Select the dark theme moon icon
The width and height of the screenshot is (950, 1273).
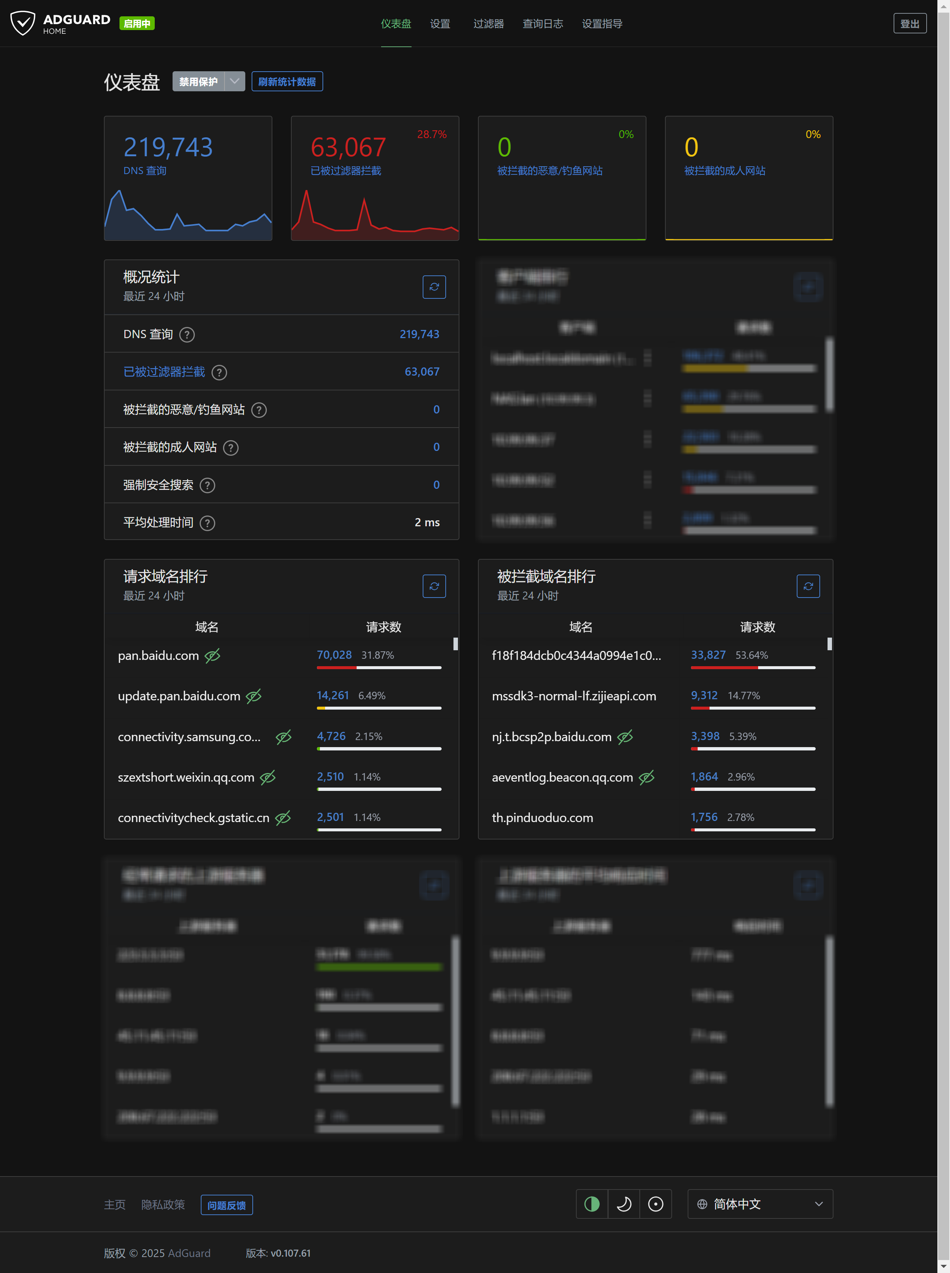[x=624, y=1204]
